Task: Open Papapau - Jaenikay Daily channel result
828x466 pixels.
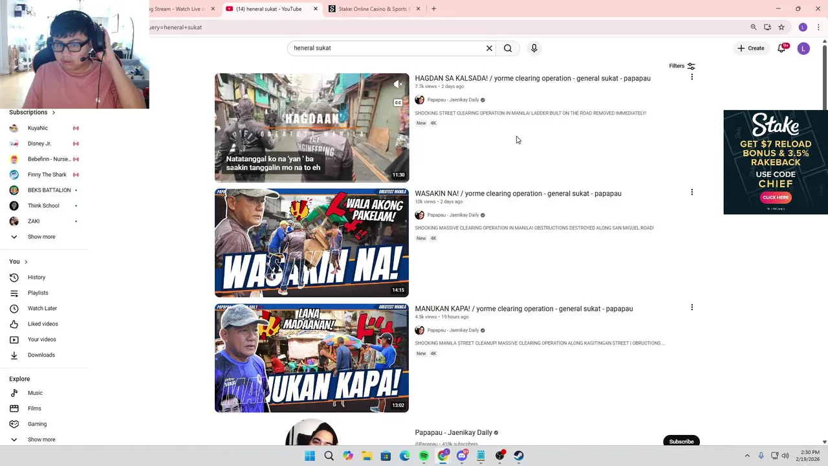Action: [453, 432]
